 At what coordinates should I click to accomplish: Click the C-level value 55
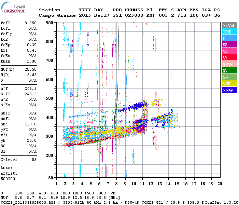tap(34, 160)
